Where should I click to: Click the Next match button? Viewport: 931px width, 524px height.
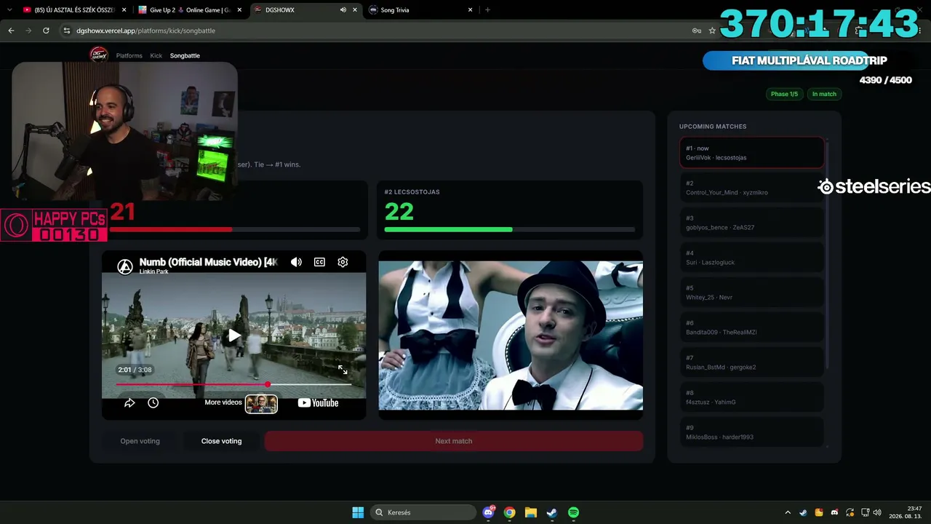tap(454, 441)
